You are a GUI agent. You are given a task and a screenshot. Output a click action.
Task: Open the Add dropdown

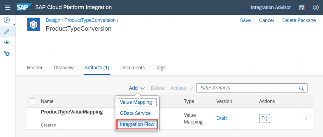click(x=137, y=88)
